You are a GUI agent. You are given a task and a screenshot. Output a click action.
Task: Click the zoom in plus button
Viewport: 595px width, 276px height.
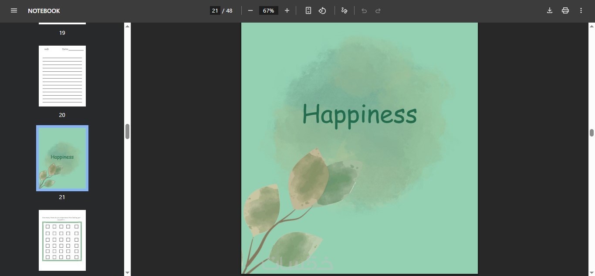[287, 10]
